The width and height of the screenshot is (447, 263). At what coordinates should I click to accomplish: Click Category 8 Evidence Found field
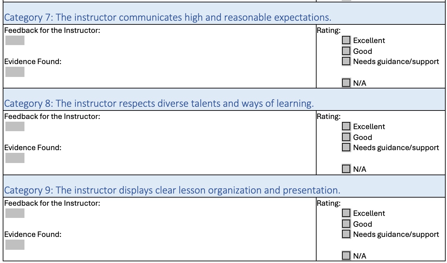tap(15, 158)
